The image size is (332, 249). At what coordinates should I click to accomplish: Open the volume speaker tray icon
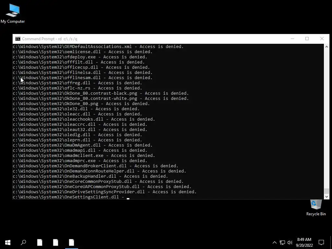pyautogui.click(x=290, y=243)
